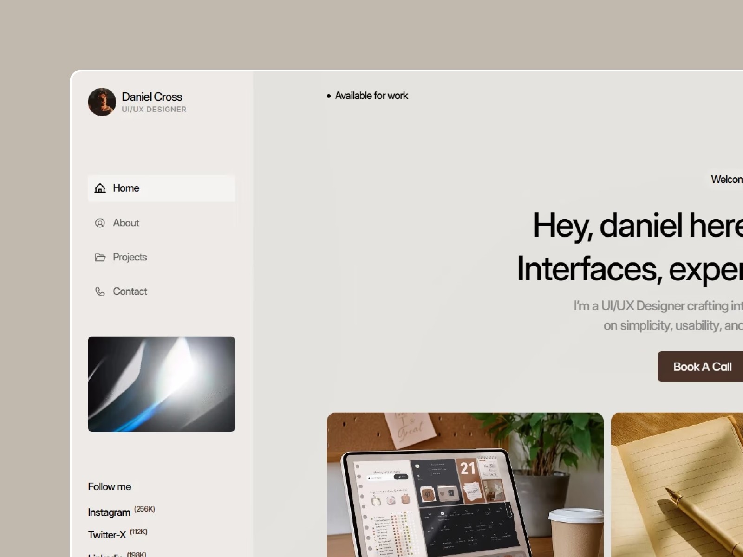Navigate to the Projects section

(x=130, y=257)
